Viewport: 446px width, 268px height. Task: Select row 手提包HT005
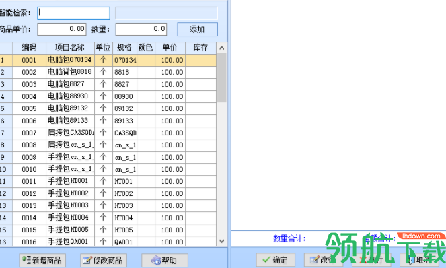[x=108, y=230]
